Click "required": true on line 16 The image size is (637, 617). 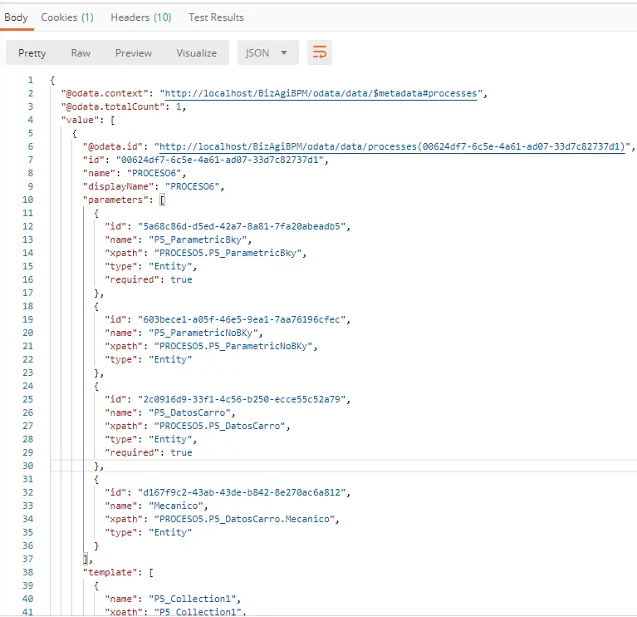point(149,280)
